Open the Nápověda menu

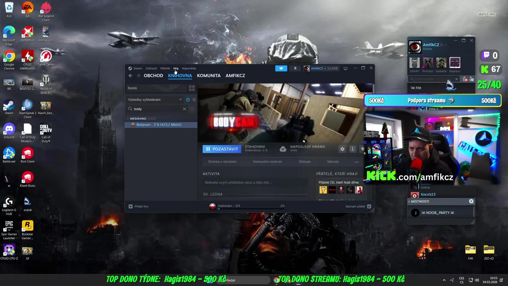point(189,68)
